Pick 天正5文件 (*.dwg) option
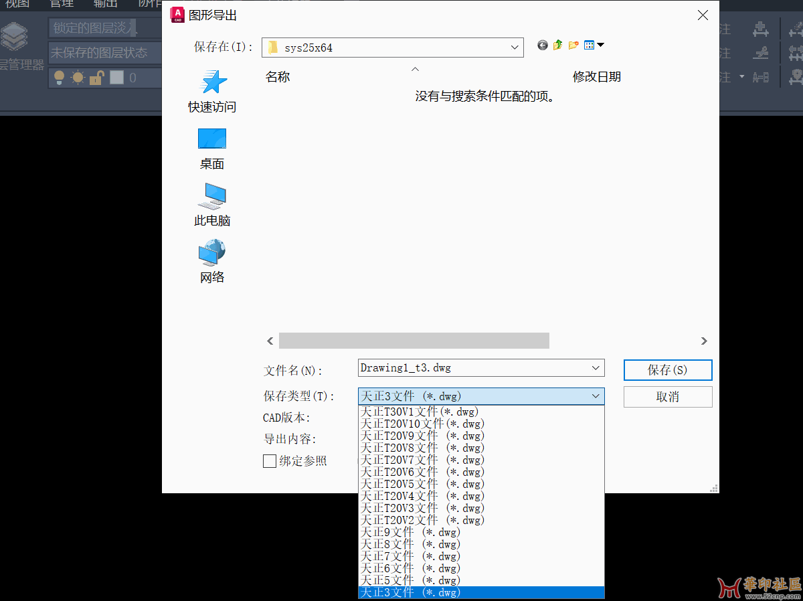Viewport: 803px width, 601px height. tap(481, 580)
